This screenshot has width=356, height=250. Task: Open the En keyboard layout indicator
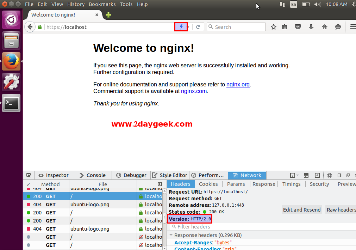294,4
